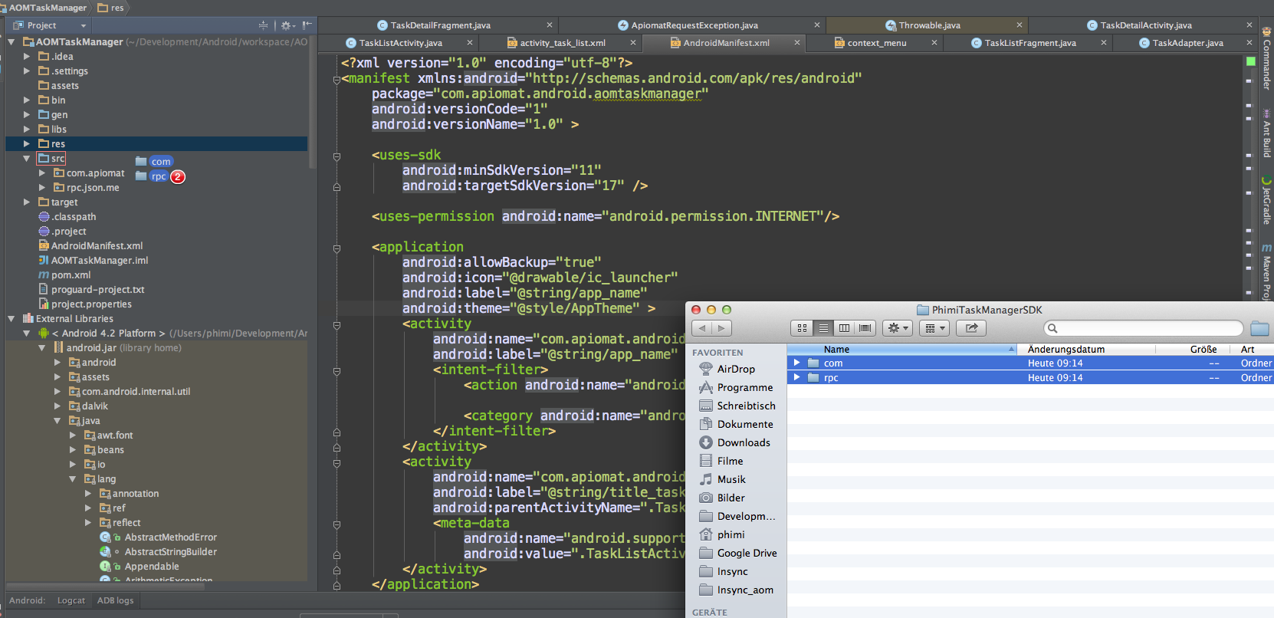This screenshot has height=618, width=1274.
Task: Collapse the AOMTaskManager root node
Action: tap(11, 42)
